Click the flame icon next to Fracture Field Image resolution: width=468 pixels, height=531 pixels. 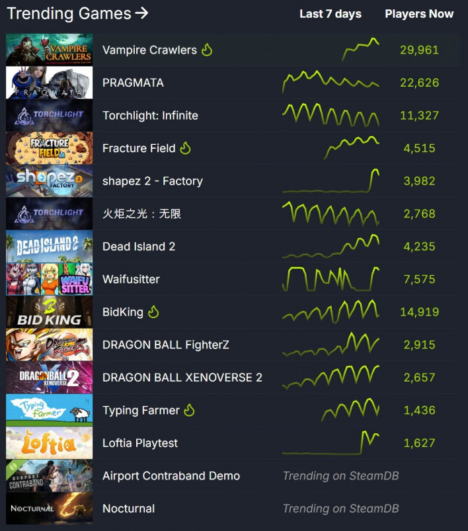click(185, 148)
